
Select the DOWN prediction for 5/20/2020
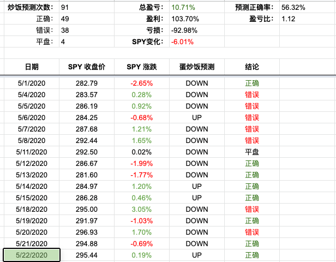pos(197,232)
